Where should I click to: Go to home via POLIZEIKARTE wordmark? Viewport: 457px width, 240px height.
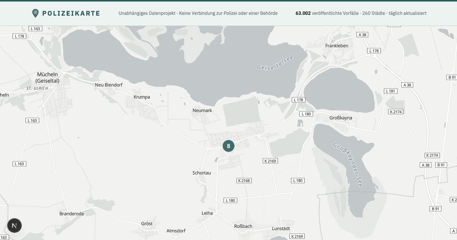tap(71, 13)
